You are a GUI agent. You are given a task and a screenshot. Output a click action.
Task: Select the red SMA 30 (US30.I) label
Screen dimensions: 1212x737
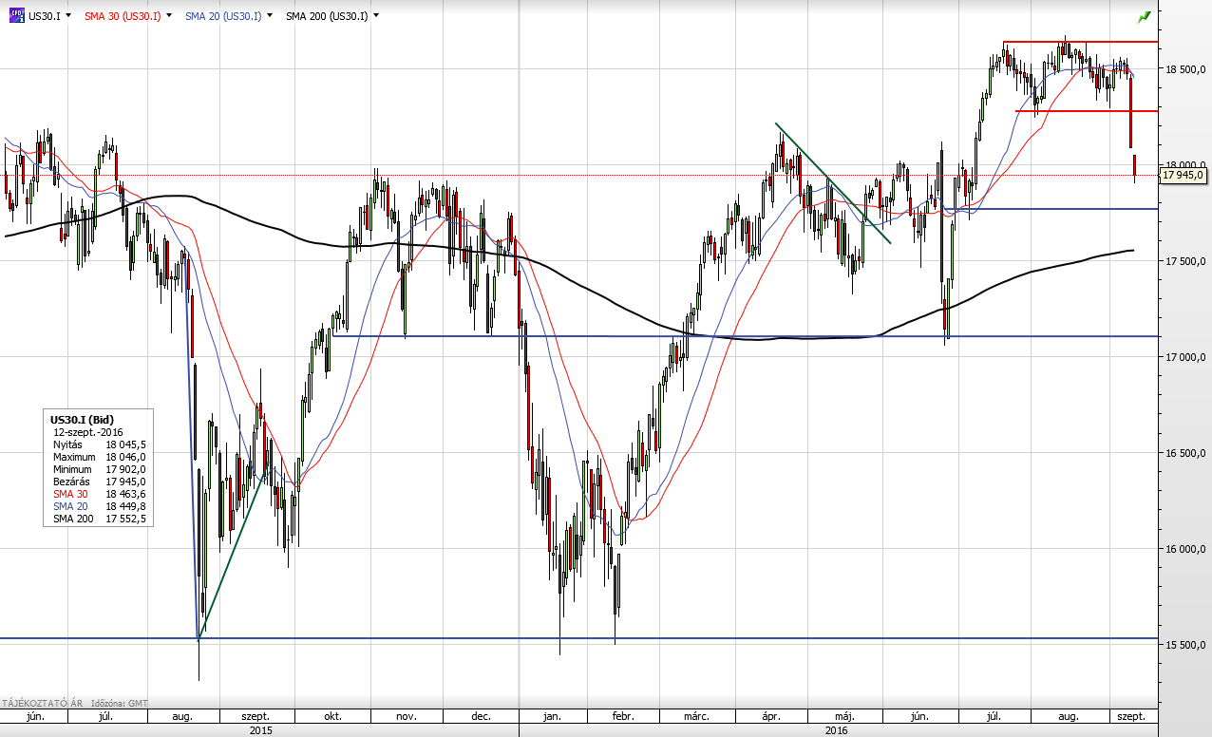(x=122, y=16)
